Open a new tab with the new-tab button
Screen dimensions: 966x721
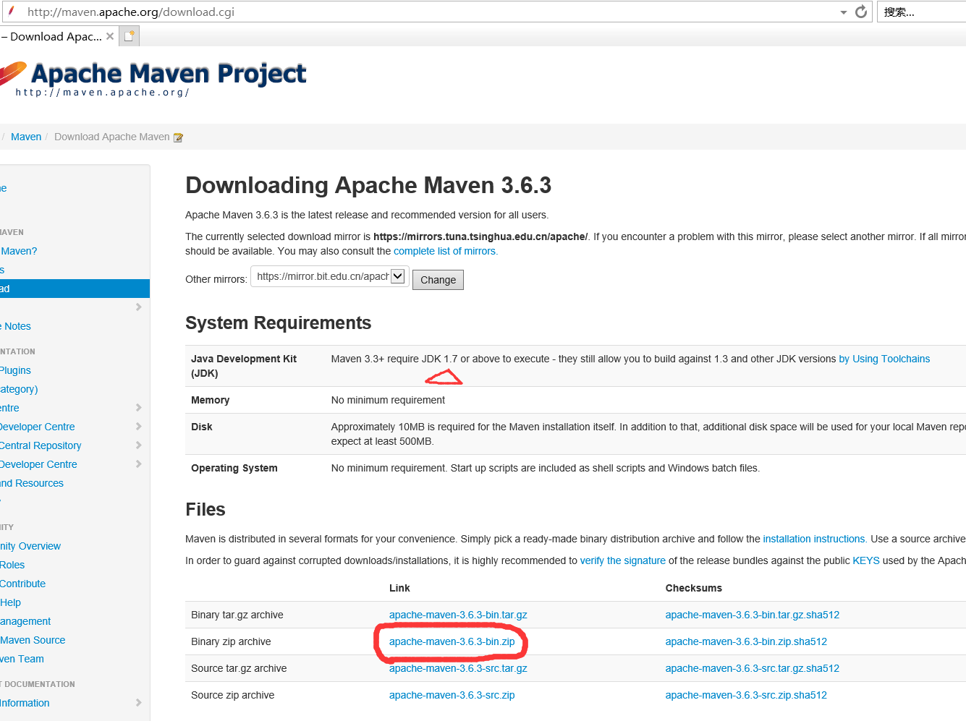point(130,36)
